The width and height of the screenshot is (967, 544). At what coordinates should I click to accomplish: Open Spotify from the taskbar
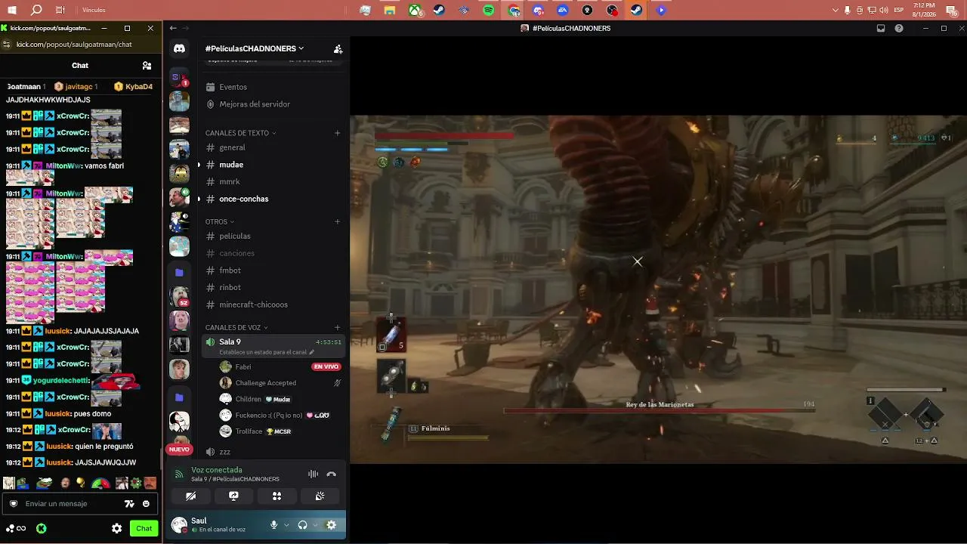(488, 11)
